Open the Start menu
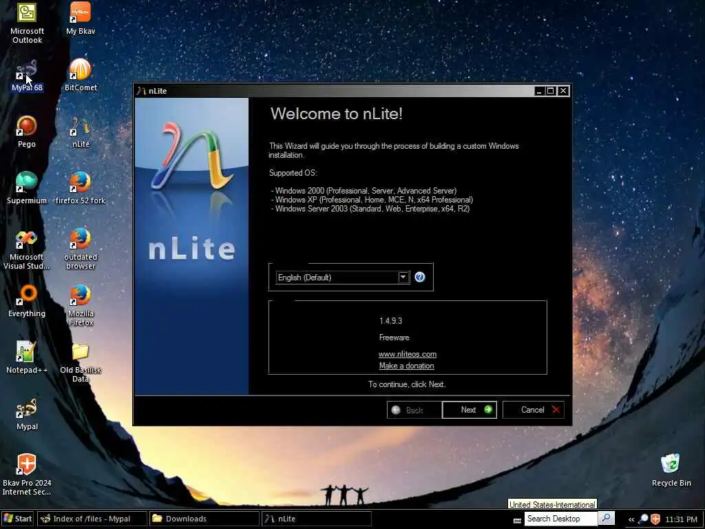 17,519
